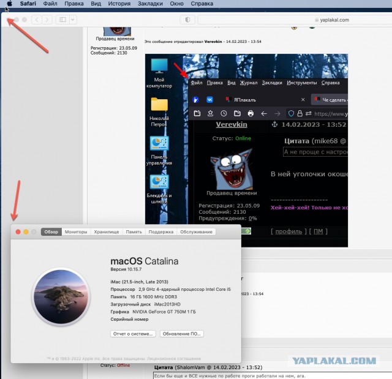
Task: Click the Графика NVIDIA GeForce GT 750M line
Action: tap(153, 312)
